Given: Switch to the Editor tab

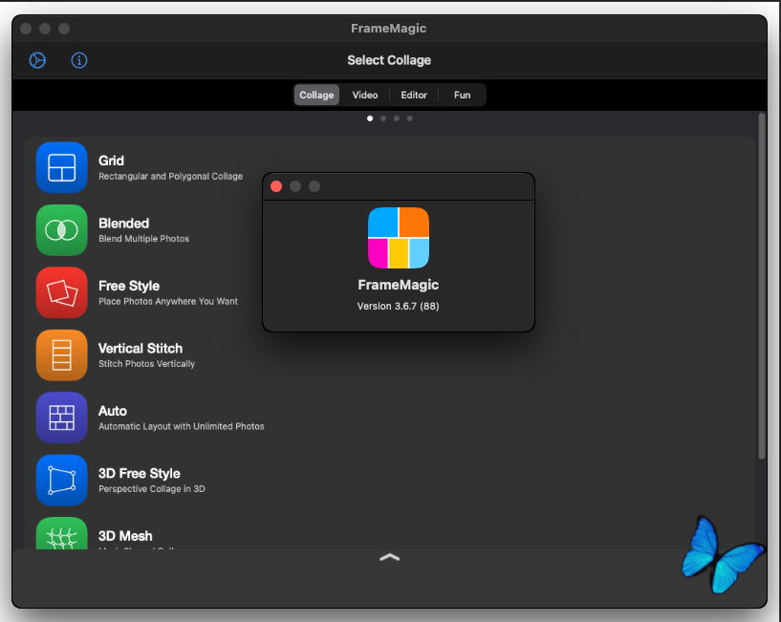Looking at the screenshot, I should 414,95.
